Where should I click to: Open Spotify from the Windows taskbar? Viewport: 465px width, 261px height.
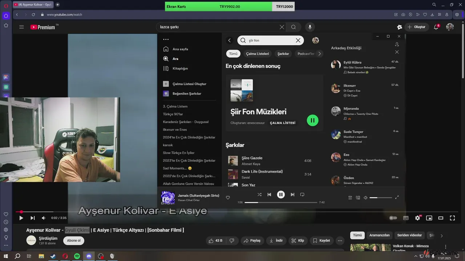tap(77, 256)
